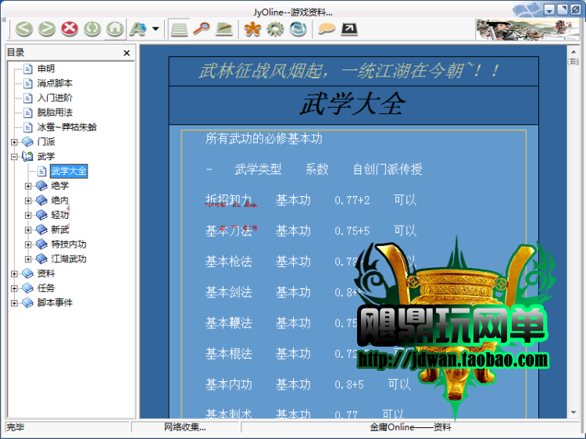
Task: Select the 特技内功 book label
Action: (69, 244)
